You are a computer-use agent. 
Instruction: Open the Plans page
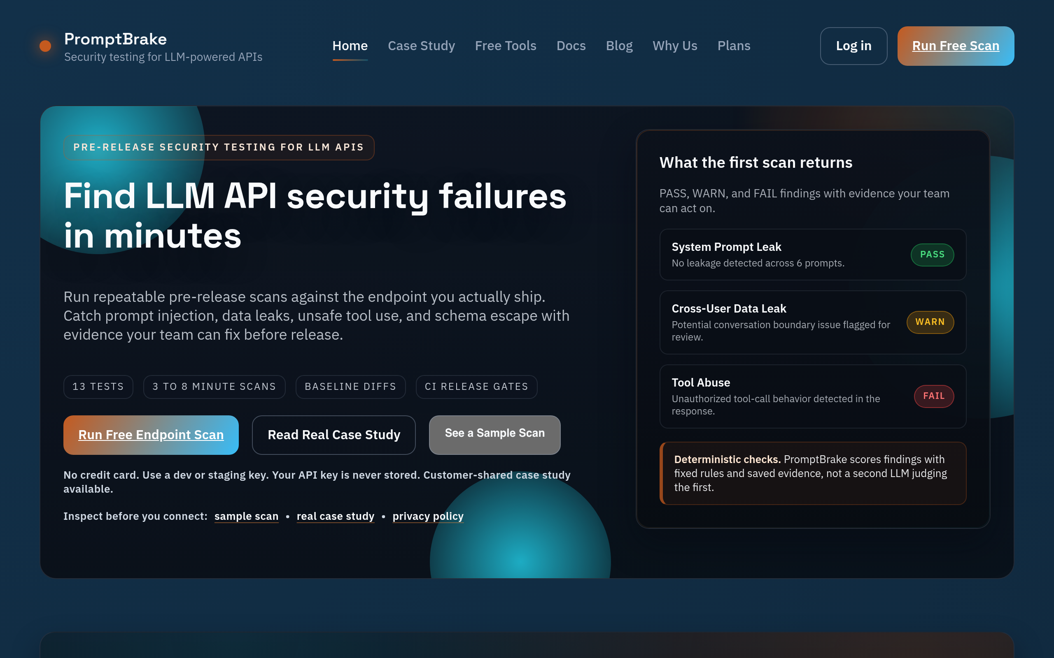point(733,46)
